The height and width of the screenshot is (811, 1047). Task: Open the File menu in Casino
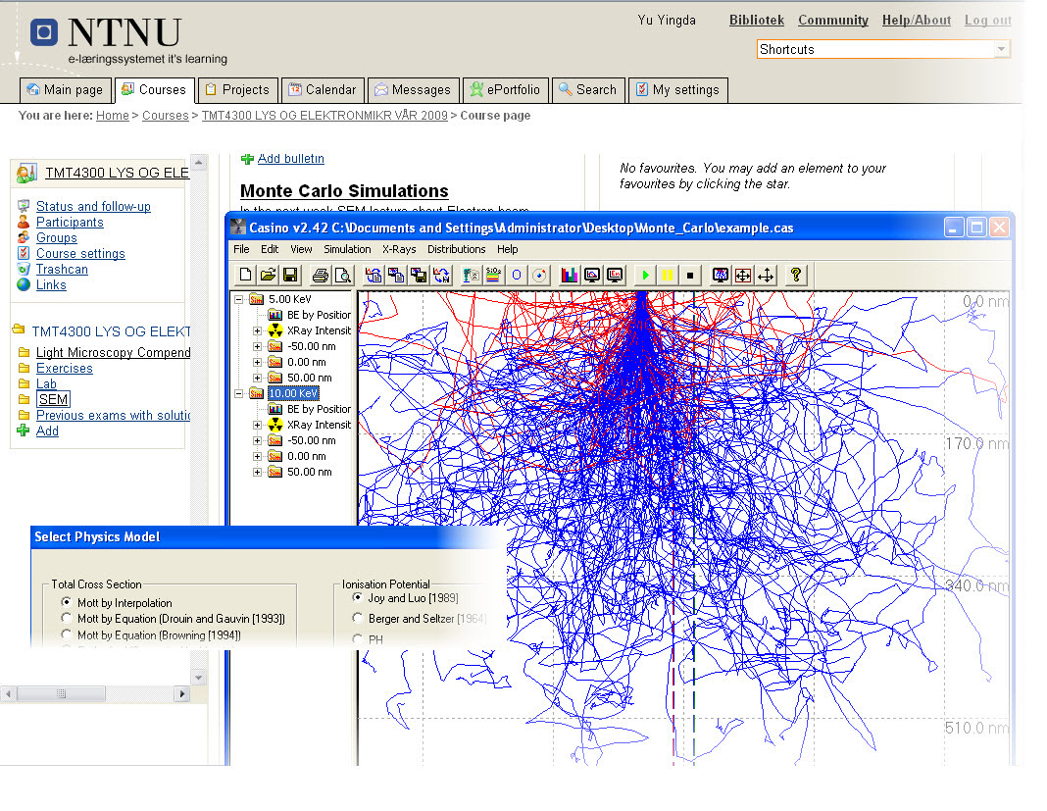pos(241,249)
